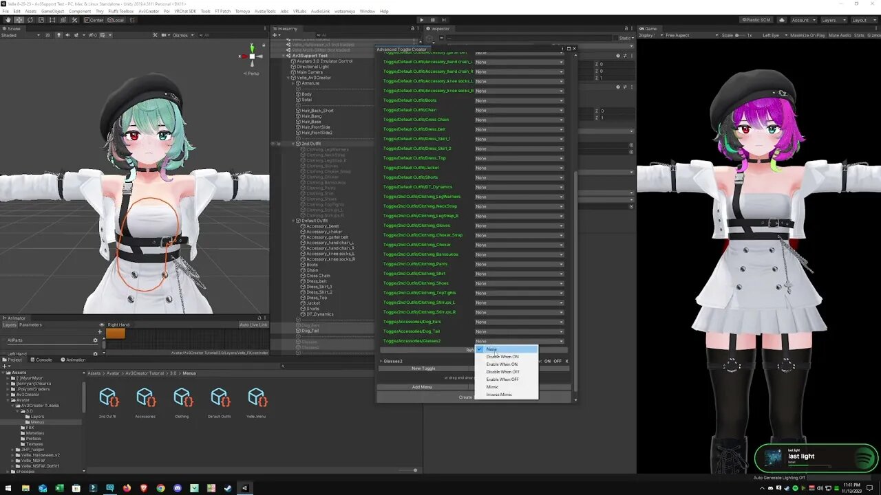Choose Disable When ON option

(507, 357)
